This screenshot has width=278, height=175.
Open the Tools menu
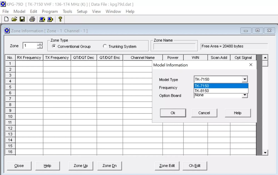[x=67, y=11]
